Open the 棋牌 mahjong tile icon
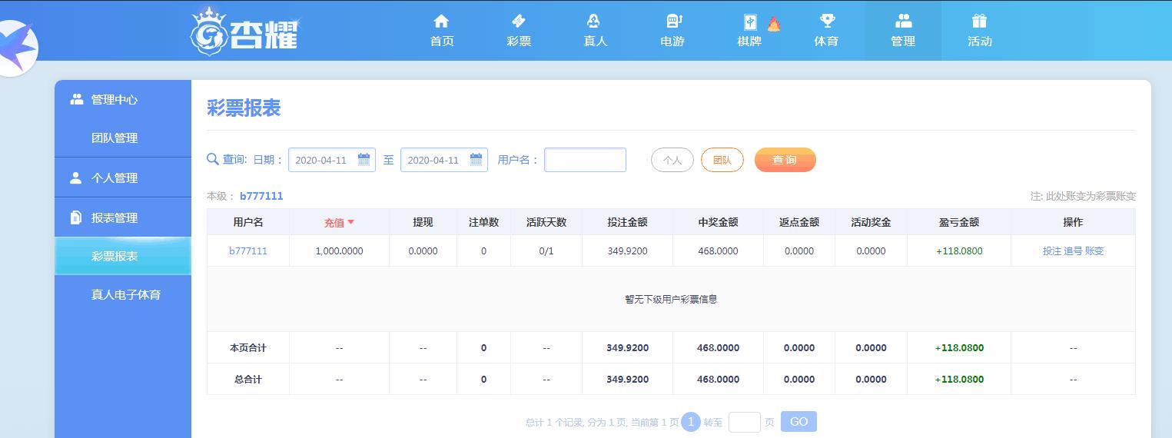This screenshot has width=1172, height=438. click(x=750, y=22)
